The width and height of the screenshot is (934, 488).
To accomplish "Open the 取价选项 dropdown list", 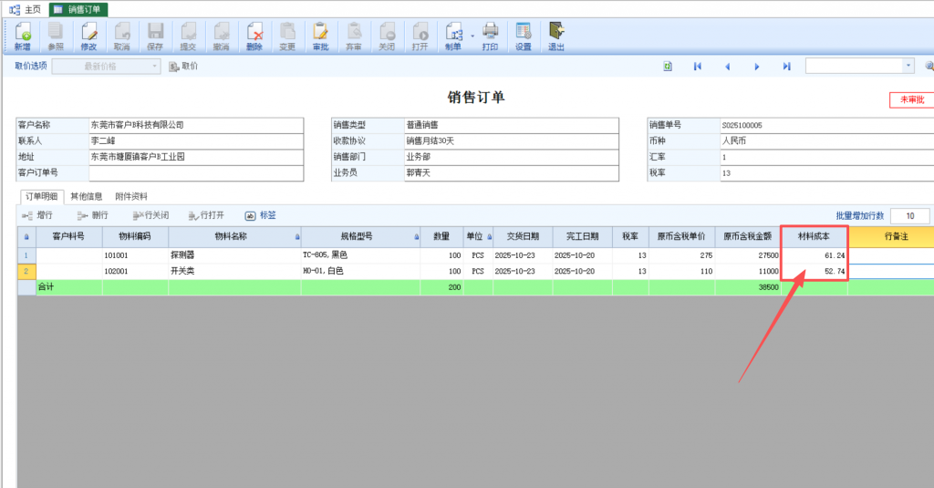I will coord(155,67).
